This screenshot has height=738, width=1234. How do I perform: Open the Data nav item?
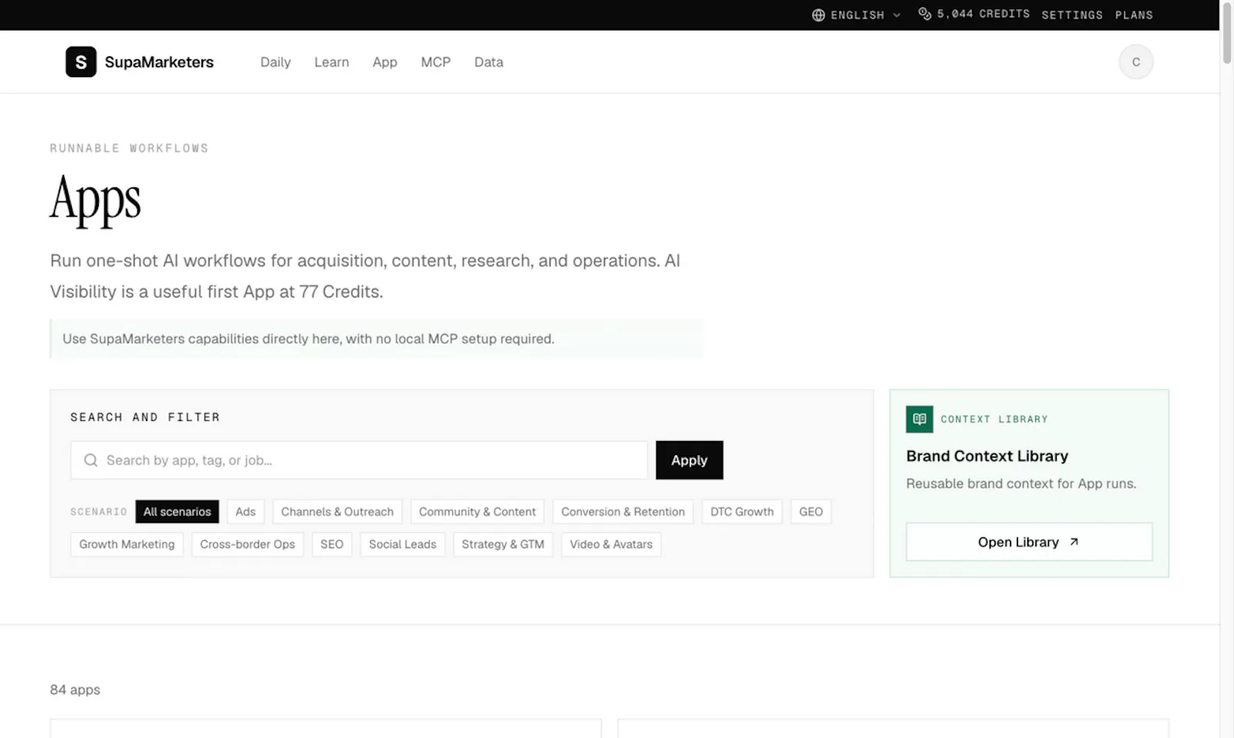489,62
